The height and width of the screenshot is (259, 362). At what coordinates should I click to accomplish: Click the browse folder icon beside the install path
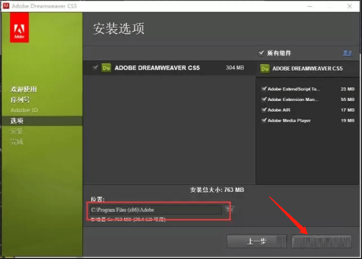point(230,209)
